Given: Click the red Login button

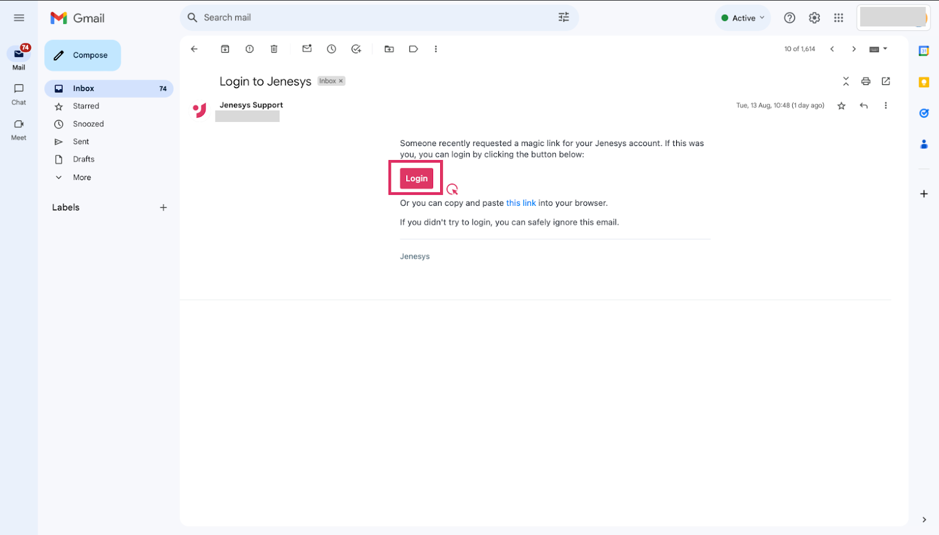Looking at the screenshot, I should (x=416, y=178).
